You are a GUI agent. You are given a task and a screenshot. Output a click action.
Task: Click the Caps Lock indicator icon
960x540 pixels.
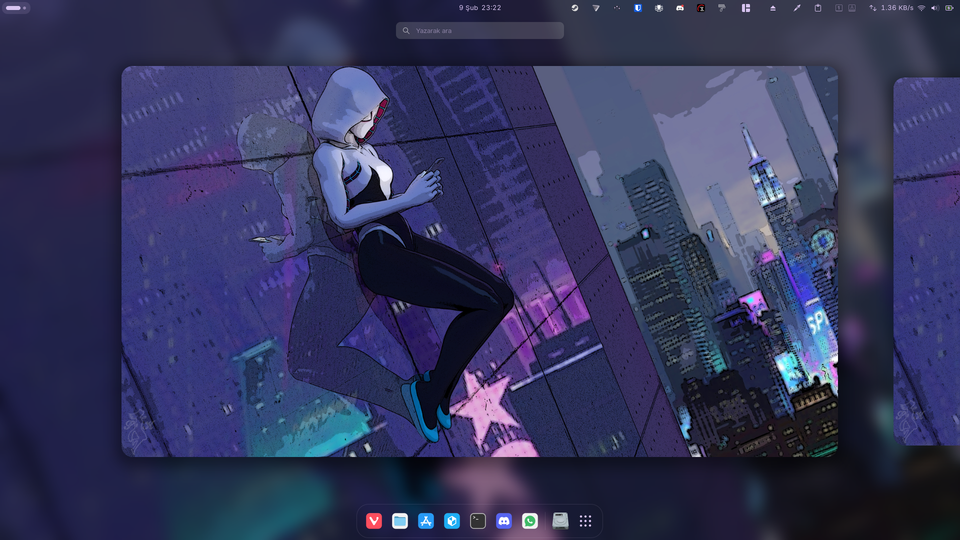(852, 8)
